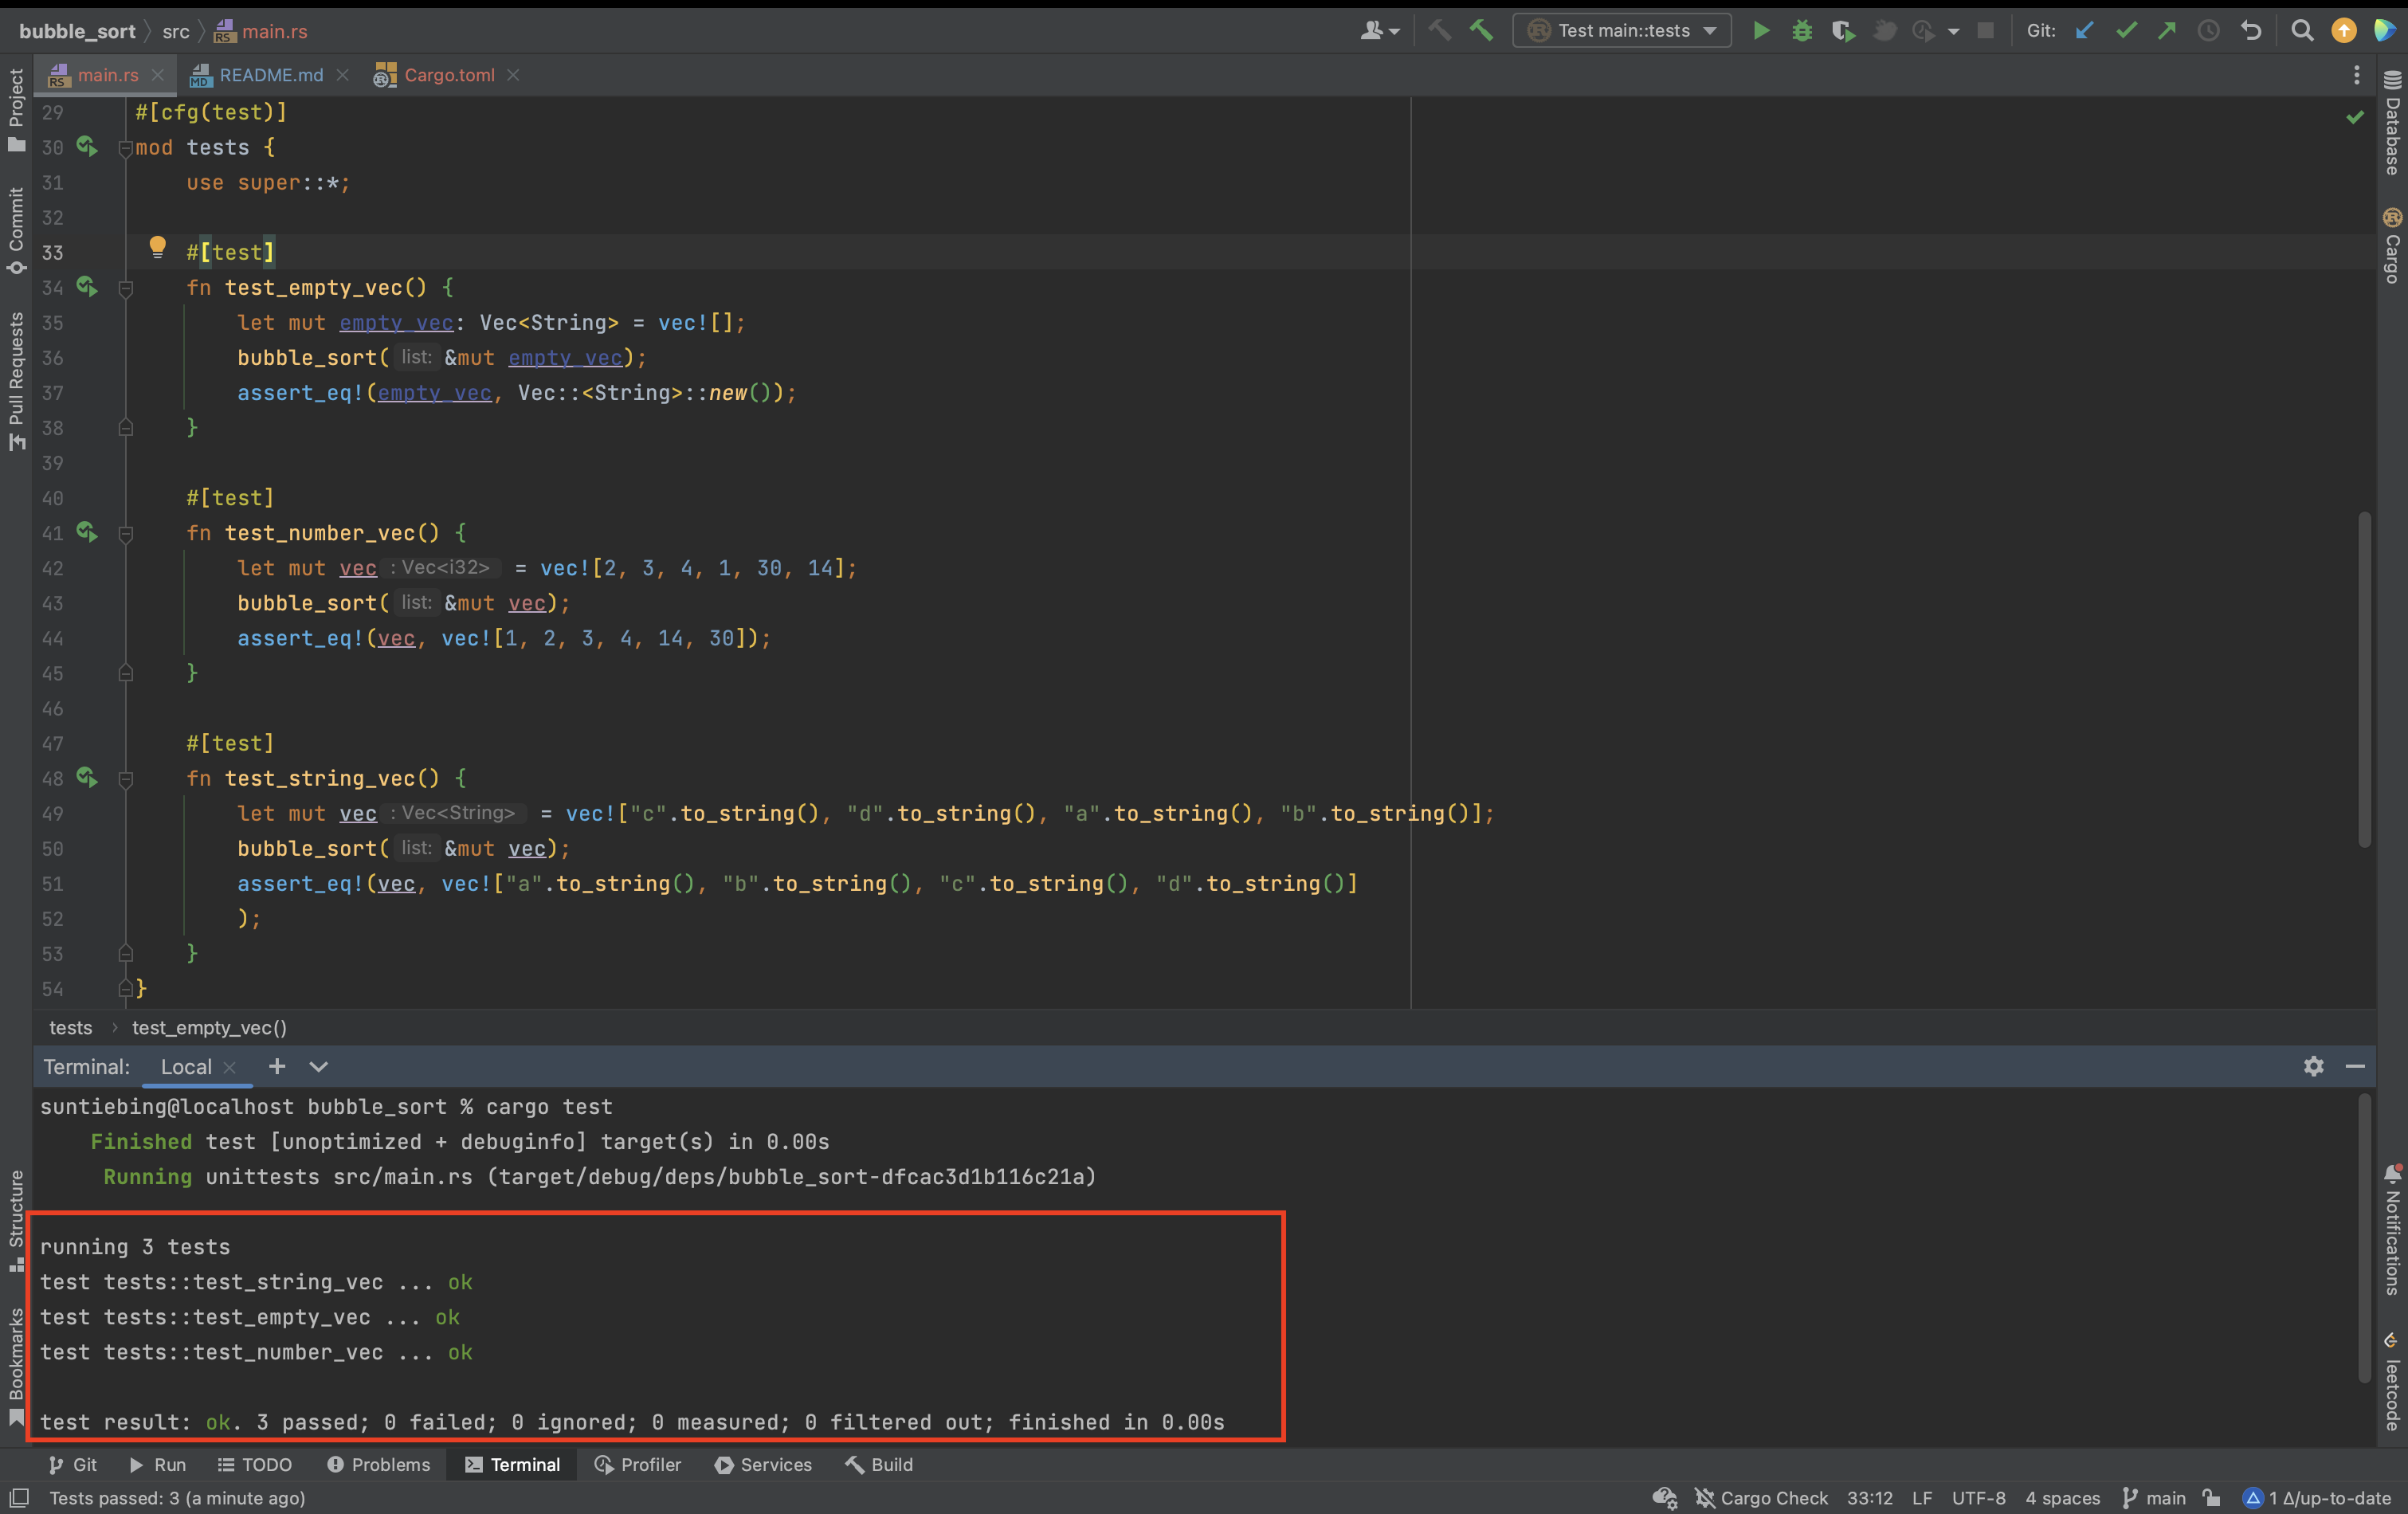Open the Services tool window tab
The width and height of the screenshot is (2408, 1514).
coord(763,1464)
